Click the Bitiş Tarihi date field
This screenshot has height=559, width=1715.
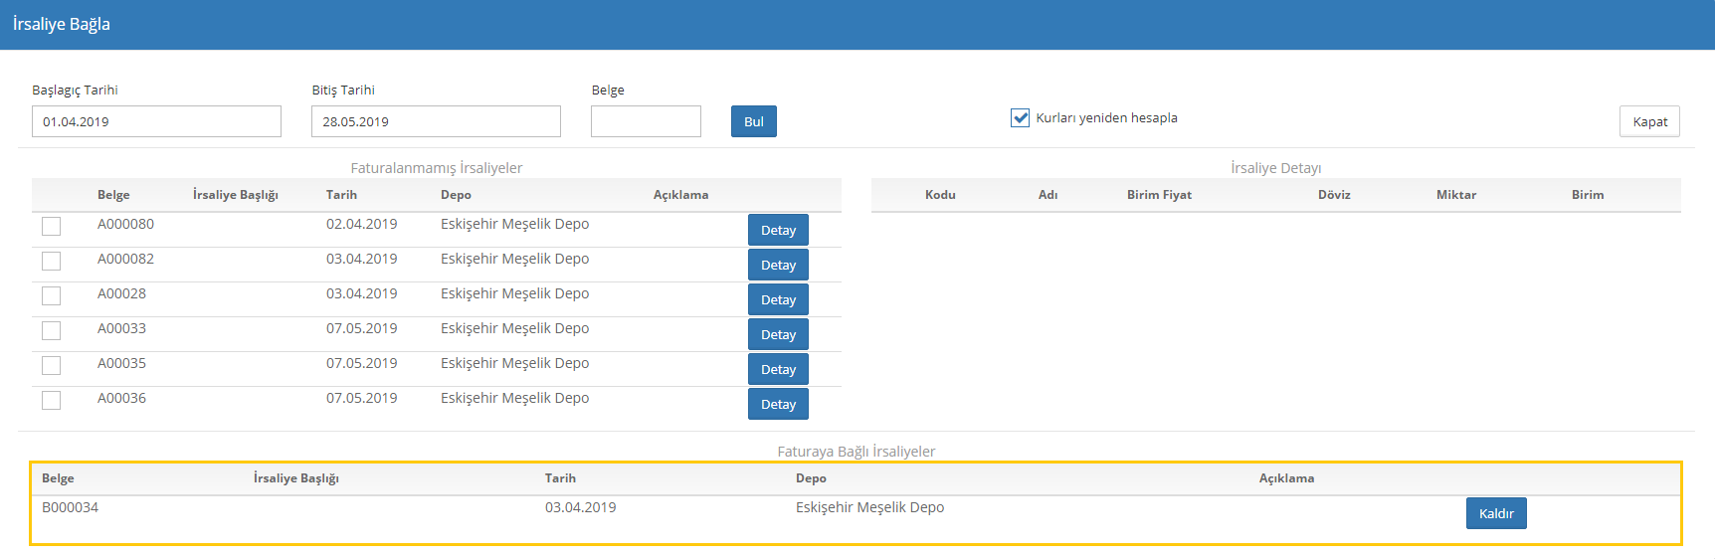tap(436, 121)
